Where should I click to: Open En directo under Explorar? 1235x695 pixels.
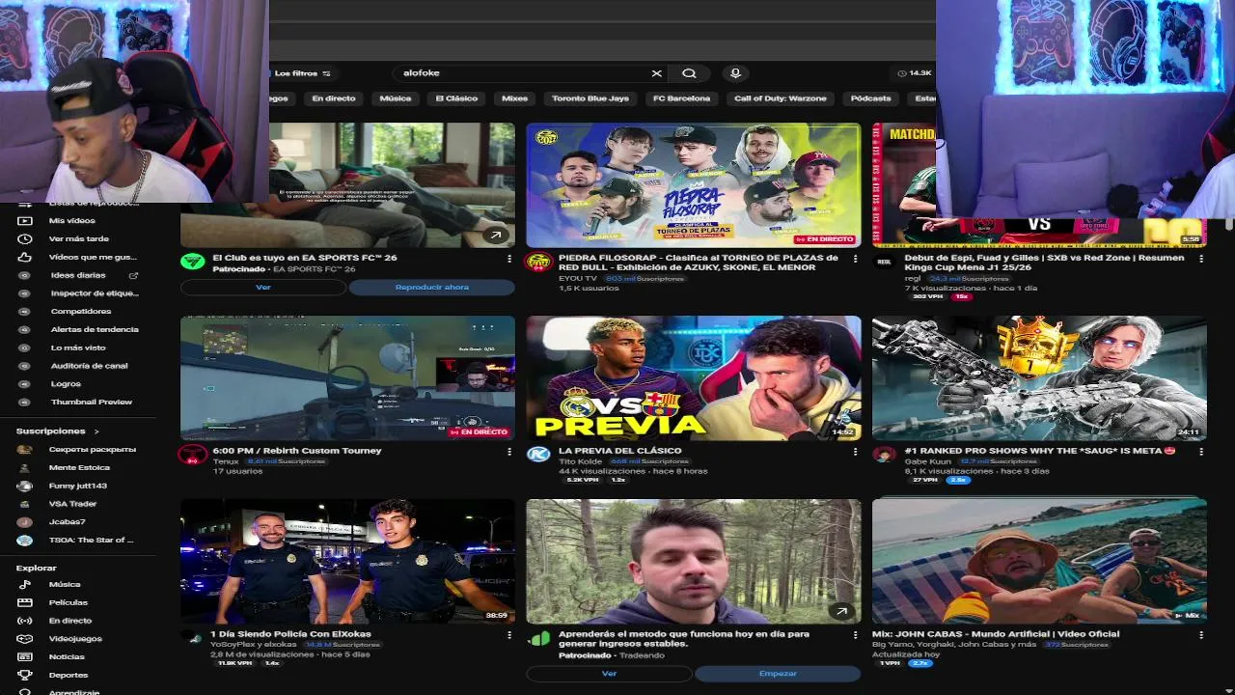coord(69,621)
